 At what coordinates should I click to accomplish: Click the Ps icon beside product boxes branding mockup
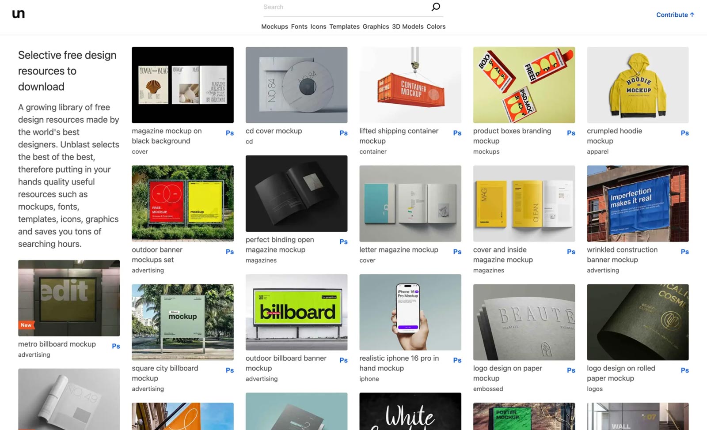[571, 133]
